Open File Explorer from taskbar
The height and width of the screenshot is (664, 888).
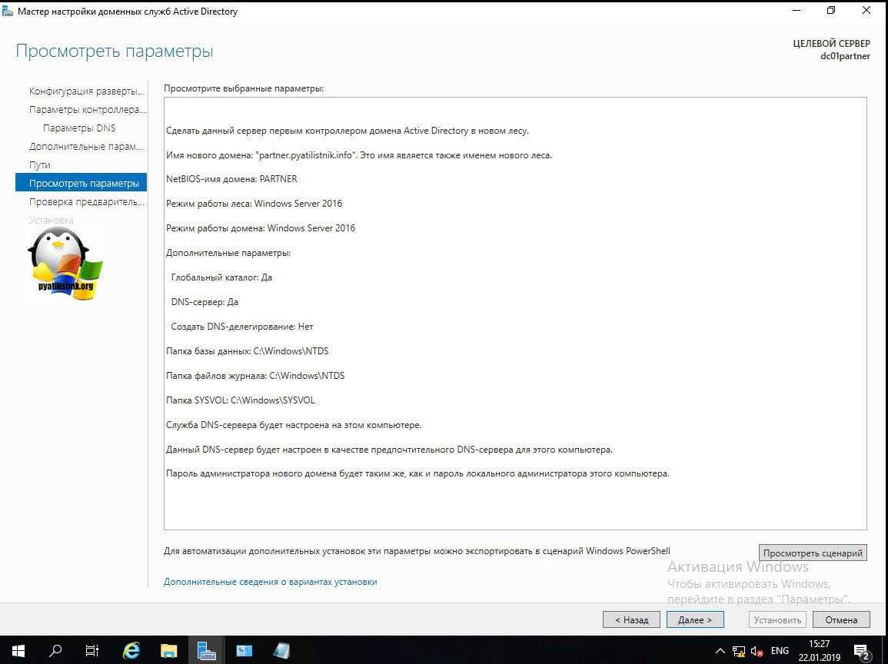pos(169,651)
